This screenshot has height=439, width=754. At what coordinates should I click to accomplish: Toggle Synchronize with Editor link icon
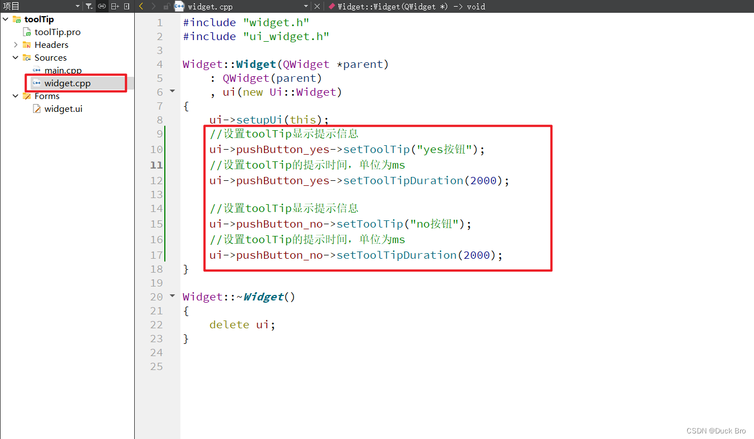click(x=102, y=7)
